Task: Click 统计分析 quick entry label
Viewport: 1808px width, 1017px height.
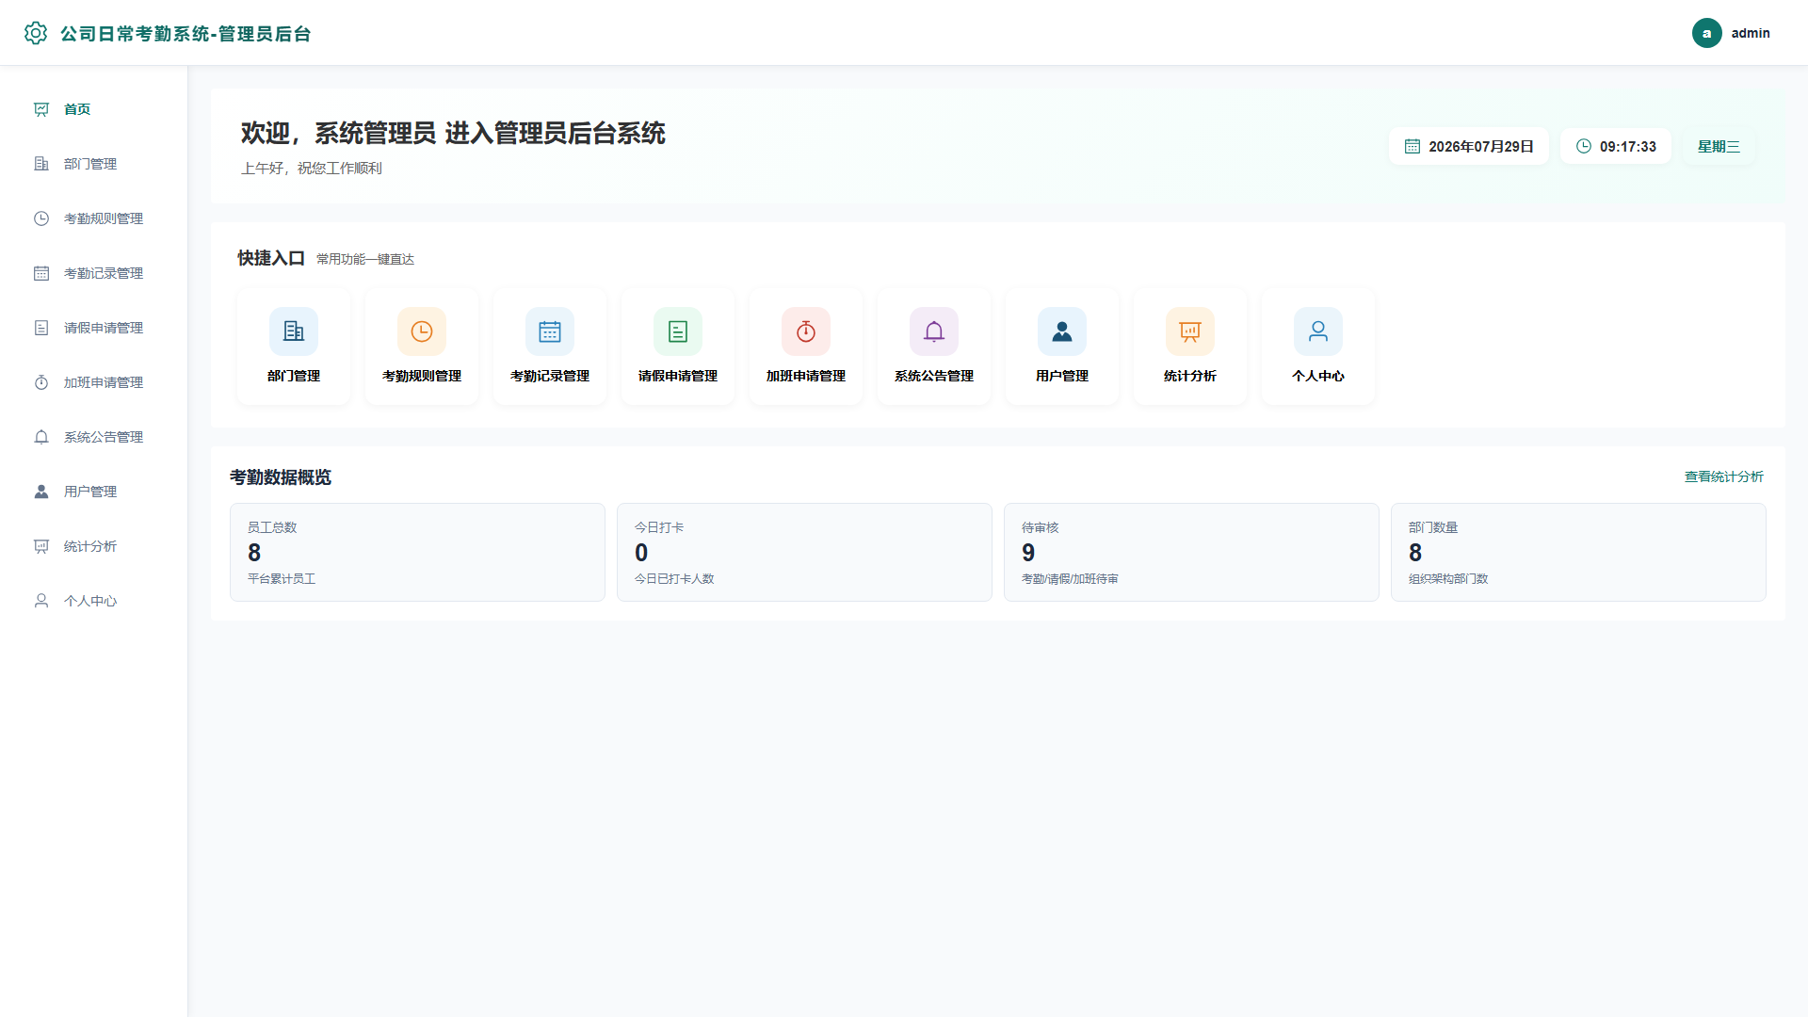Action: point(1190,376)
